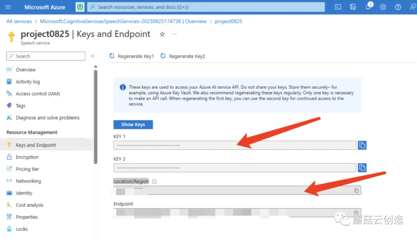This screenshot has width=417, height=238.
Task: Open the Overview menu item
Action: pos(26,70)
